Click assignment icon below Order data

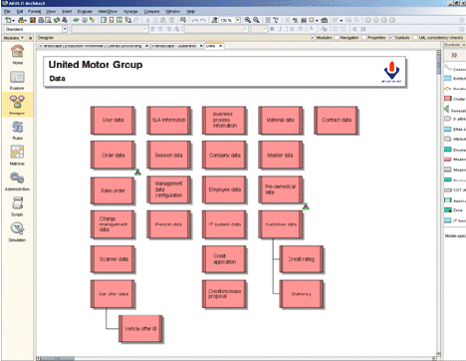(137, 173)
